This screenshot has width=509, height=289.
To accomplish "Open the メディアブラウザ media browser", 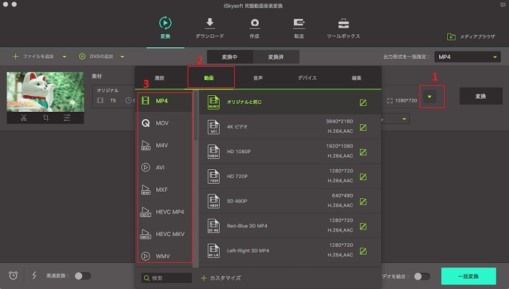I will pyautogui.click(x=471, y=36).
